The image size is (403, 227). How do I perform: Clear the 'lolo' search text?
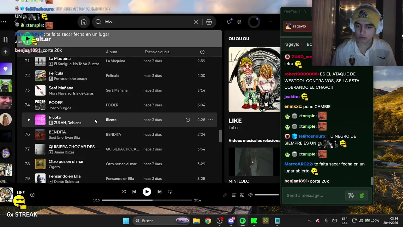196,22
